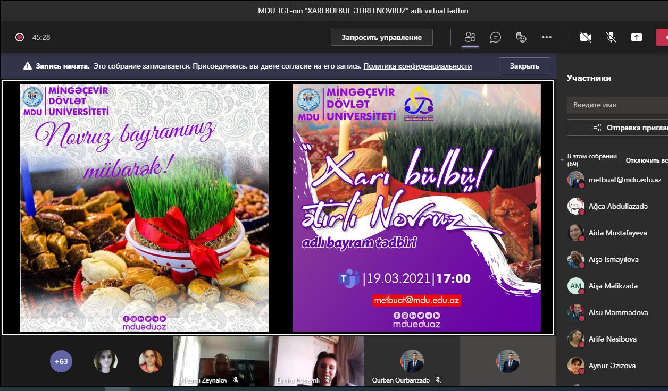Open the participants panel icon
Image resolution: width=668 pixels, height=391 pixels.
click(x=470, y=37)
